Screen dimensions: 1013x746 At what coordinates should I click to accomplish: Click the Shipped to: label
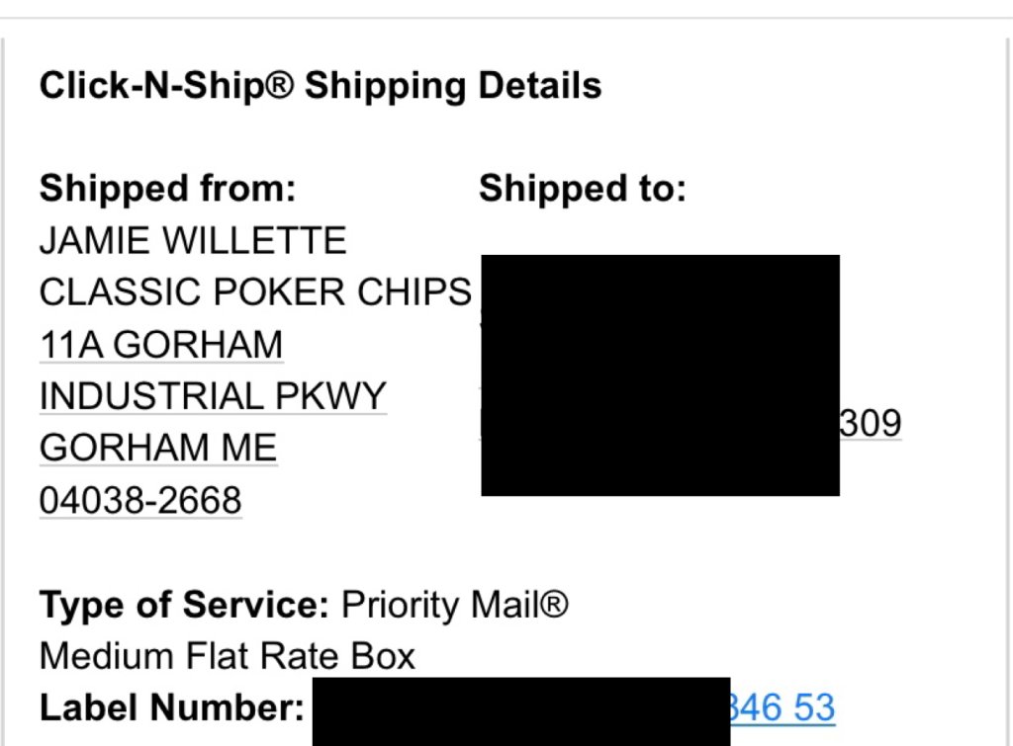(582, 188)
